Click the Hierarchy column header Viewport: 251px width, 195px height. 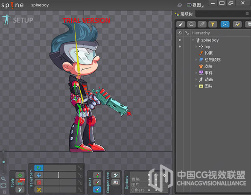[201, 33]
